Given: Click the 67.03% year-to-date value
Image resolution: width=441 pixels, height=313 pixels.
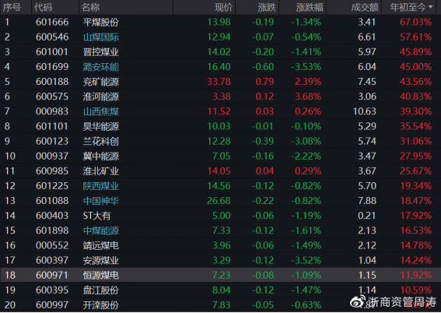Looking at the screenshot, I should click(x=415, y=23).
